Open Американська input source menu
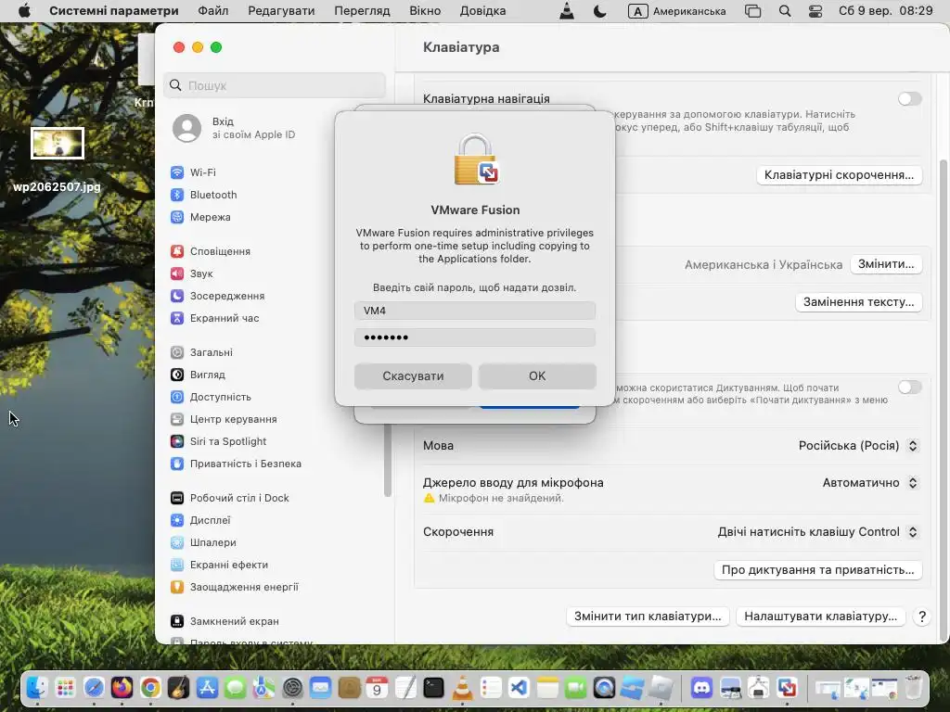Screen dimensions: 950x712 676,11
